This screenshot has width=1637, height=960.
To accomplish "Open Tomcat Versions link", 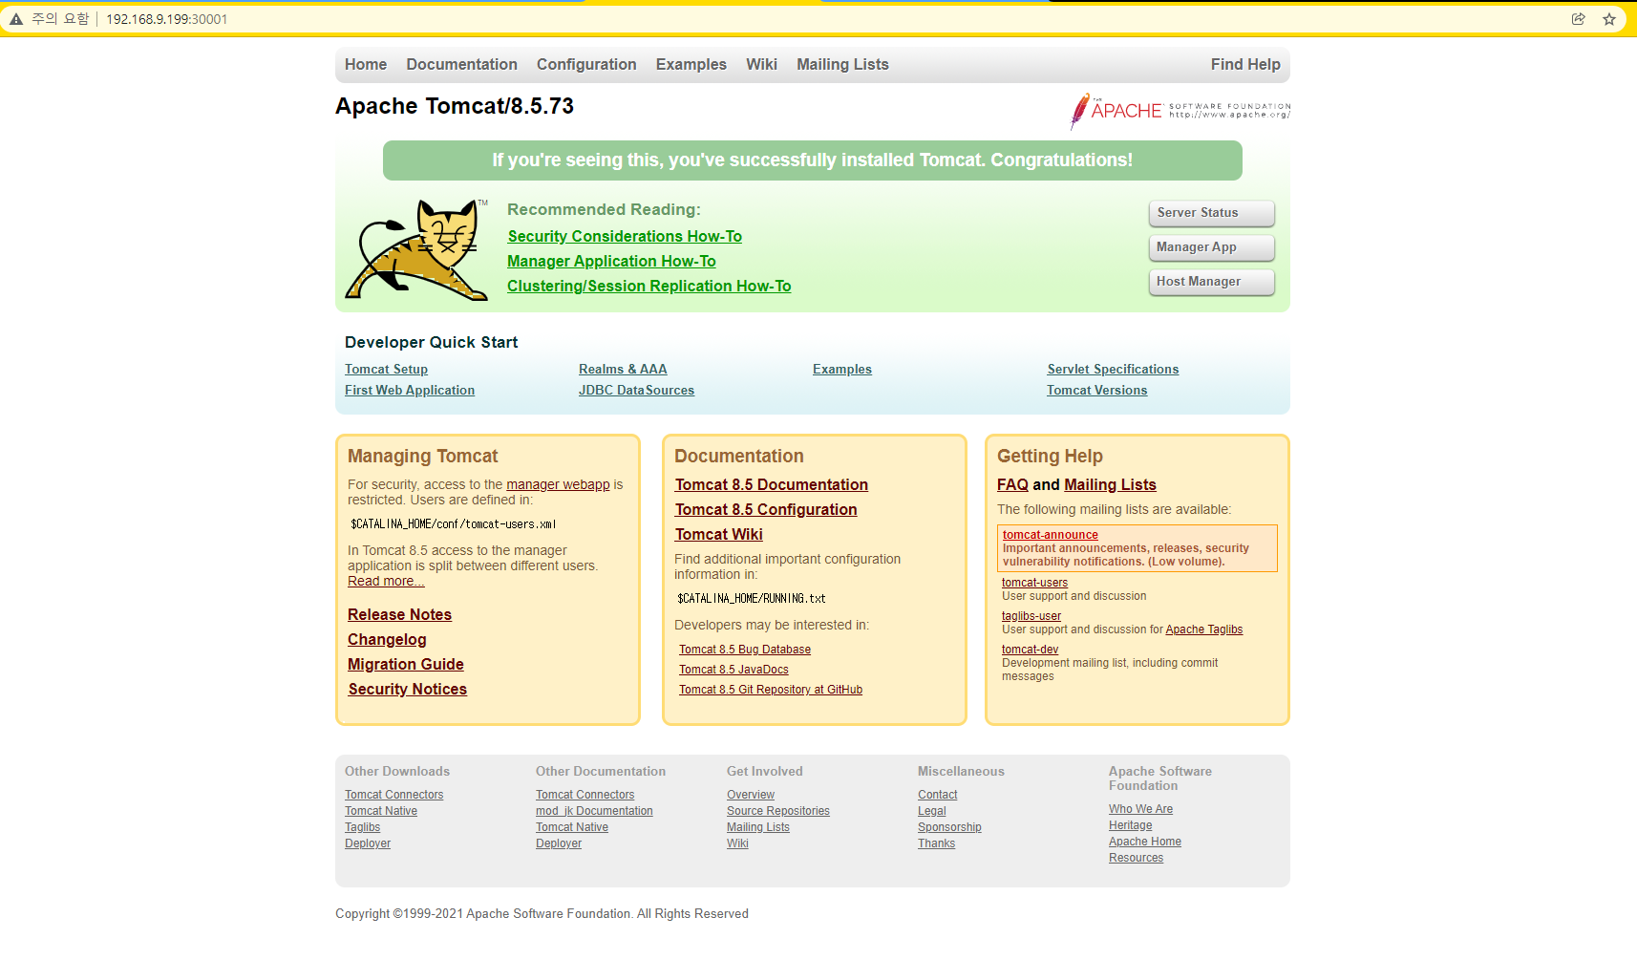I will click(x=1096, y=391).
